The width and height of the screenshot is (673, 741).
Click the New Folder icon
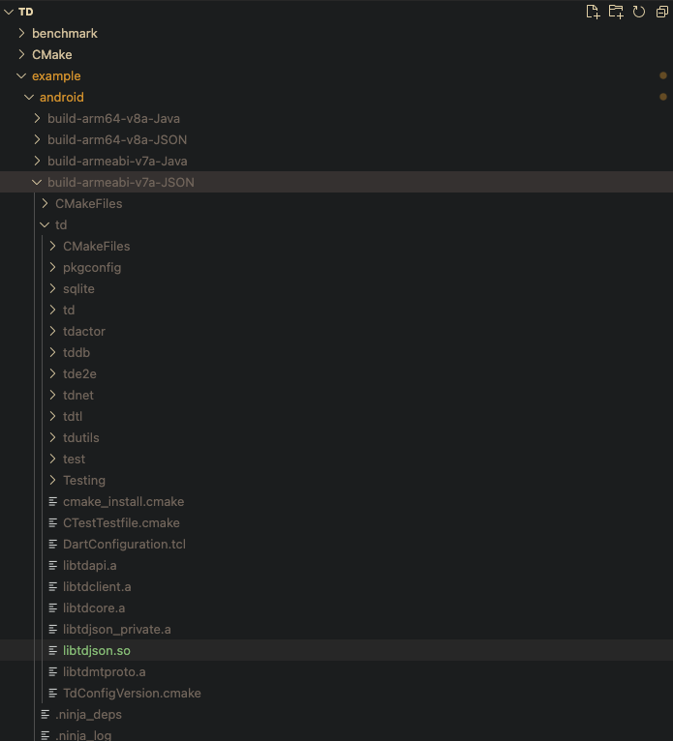point(616,12)
